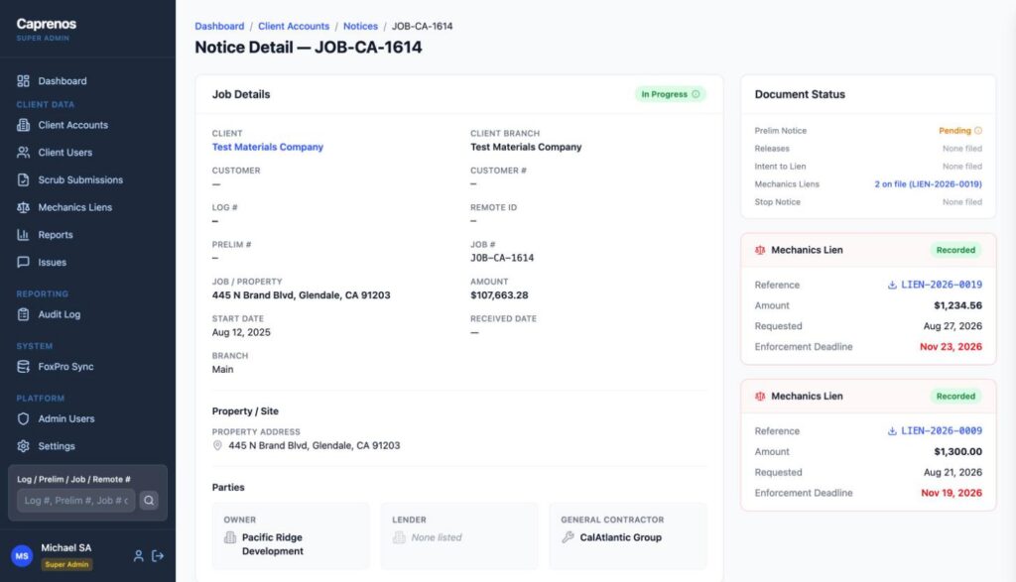Download LIEN-2026-0009 via download icon
This screenshot has width=1016, height=582.
click(892, 431)
